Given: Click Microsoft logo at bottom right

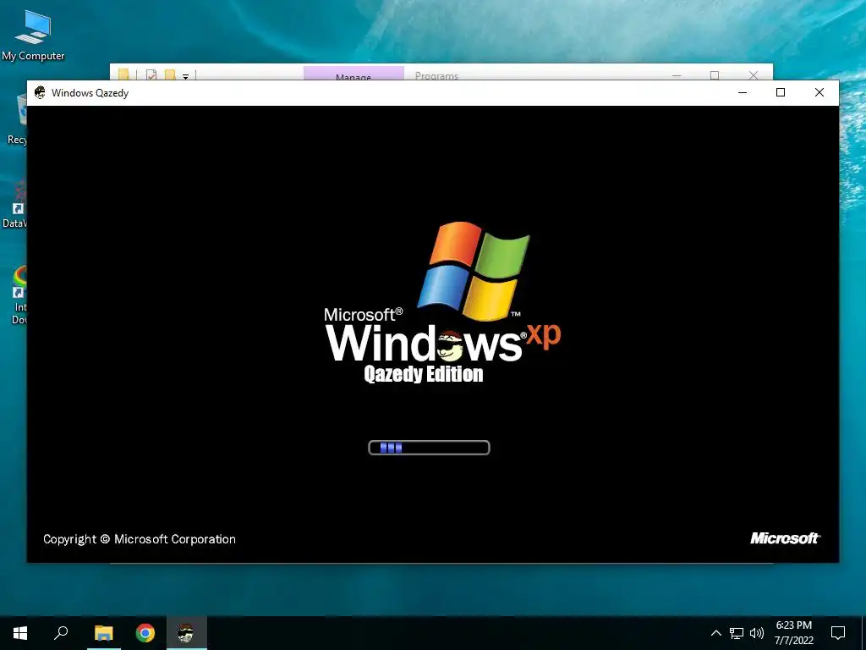Looking at the screenshot, I should coord(785,538).
